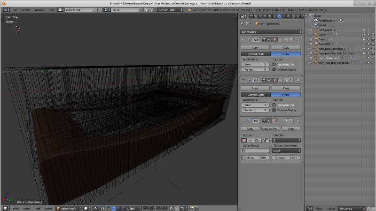Screen dimensions: 376x211
Task: Open the Render menu in the top bar
Action: (x=26, y=9)
